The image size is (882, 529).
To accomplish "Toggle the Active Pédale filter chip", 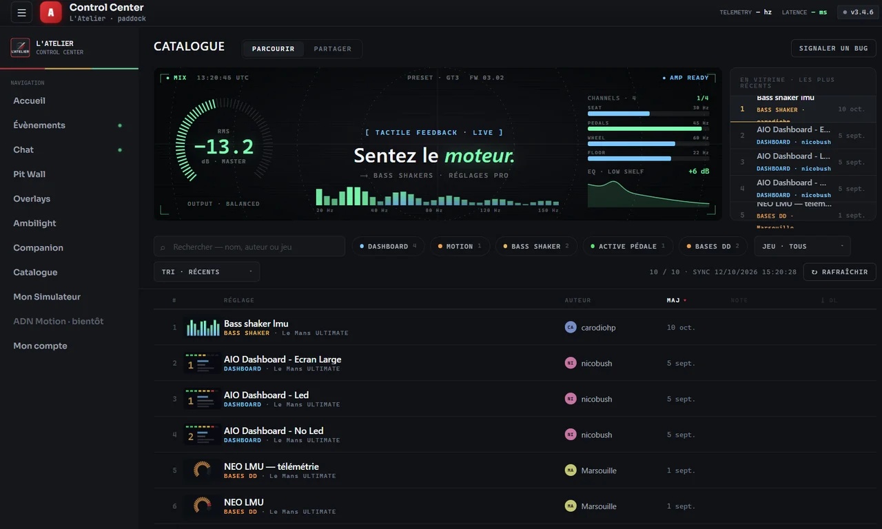I will (x=628, y=246).
